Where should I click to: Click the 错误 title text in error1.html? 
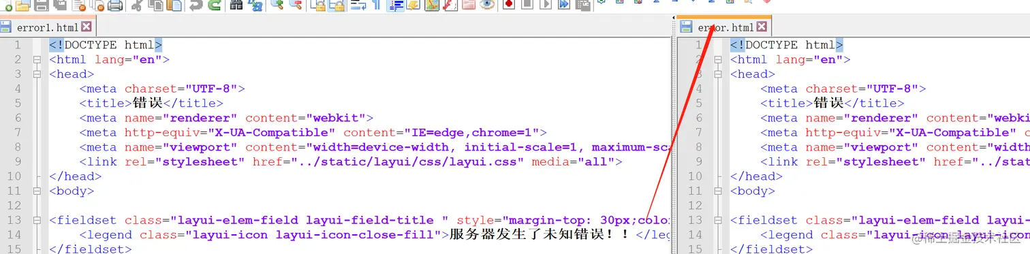click(x=147, y=104)
